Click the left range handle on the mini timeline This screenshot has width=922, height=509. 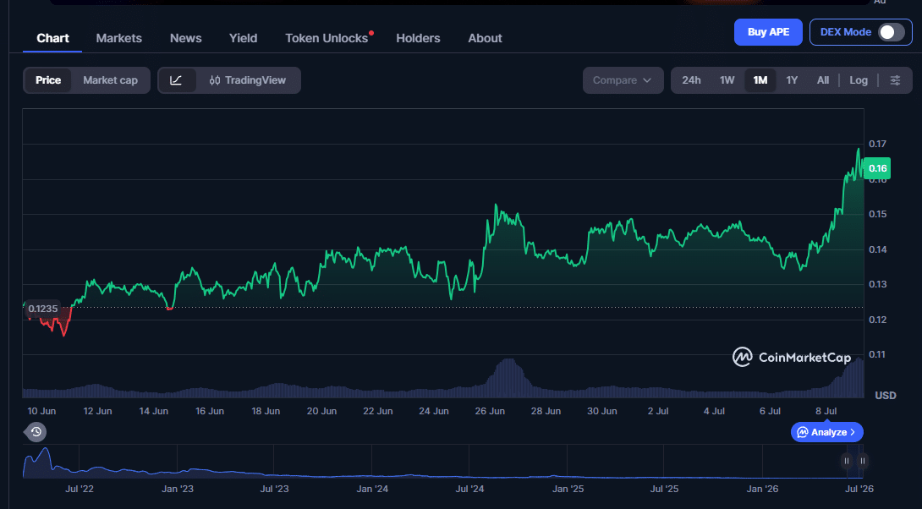coord(847,461)
